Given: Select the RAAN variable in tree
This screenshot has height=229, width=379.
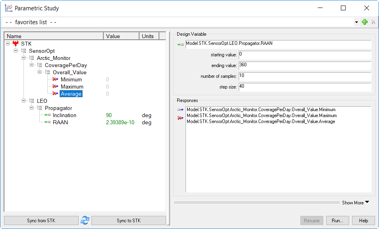Looking at the screenshot, I should pyautogui.click(x=60, y=123).
